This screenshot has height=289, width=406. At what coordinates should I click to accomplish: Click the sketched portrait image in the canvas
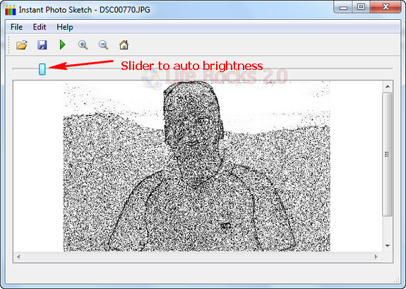click(197, 166)
